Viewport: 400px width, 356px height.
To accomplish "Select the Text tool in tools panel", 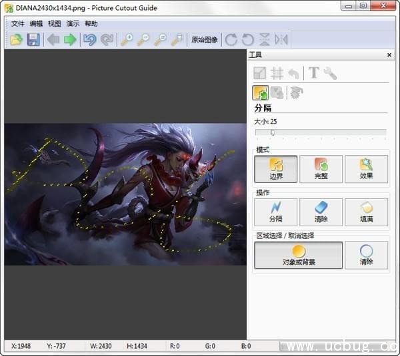I will click(313, 73).
